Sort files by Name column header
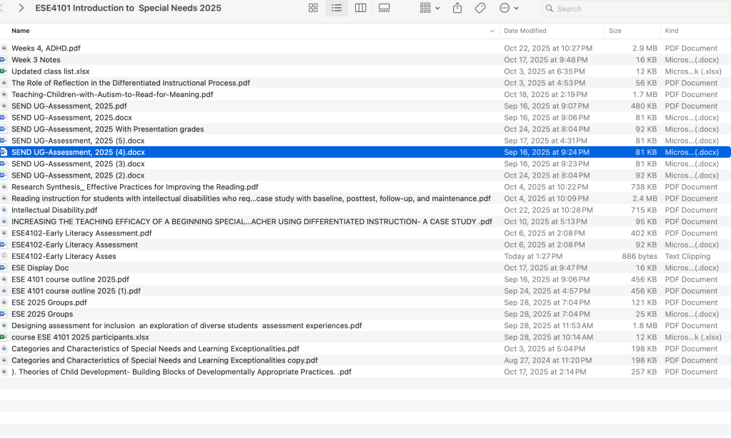Image resolution: width=731 pixels, height=438 pixels. [x=21, y=31]
